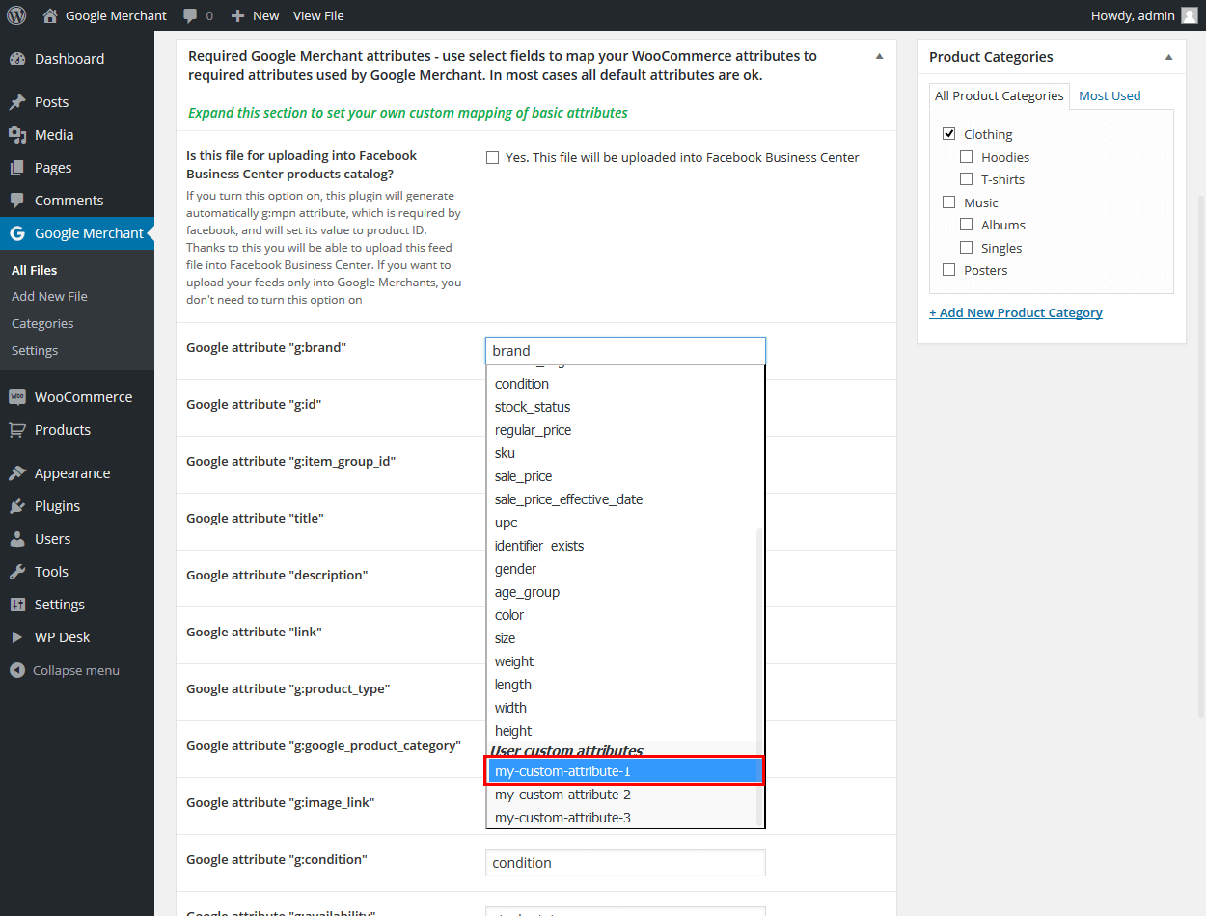Click the Tools wrench icon
Image resolution: width=1206 pixels, height=916 pixels.
(17, 572)
